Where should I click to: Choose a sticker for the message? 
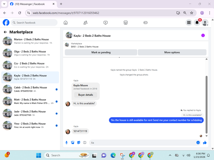79,142
